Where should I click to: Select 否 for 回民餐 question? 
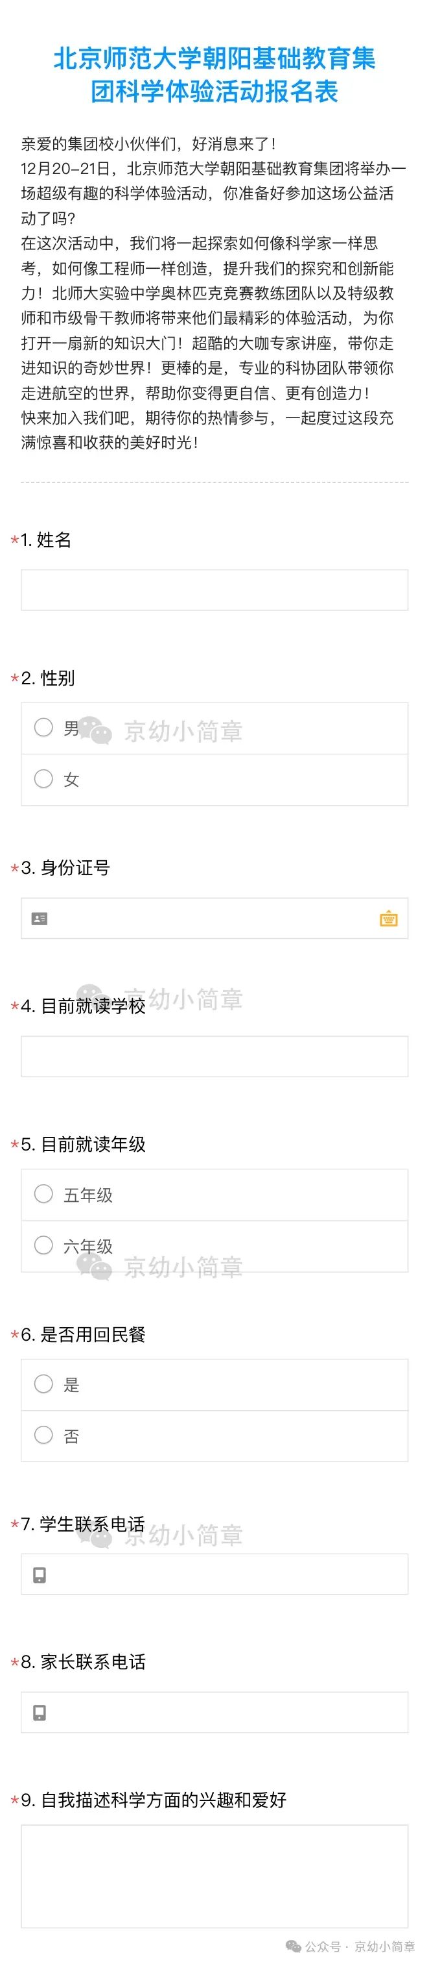(x=44, y=1436)
